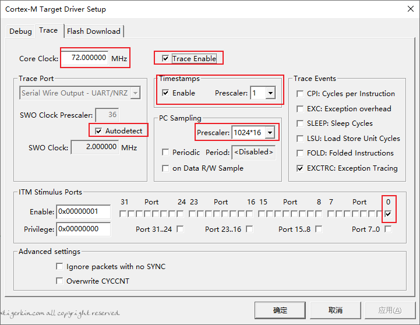This screenshot has height=325, width=420.
Task: Enable ITM stimulus port 16 checkbox
Action: [249, 214]
